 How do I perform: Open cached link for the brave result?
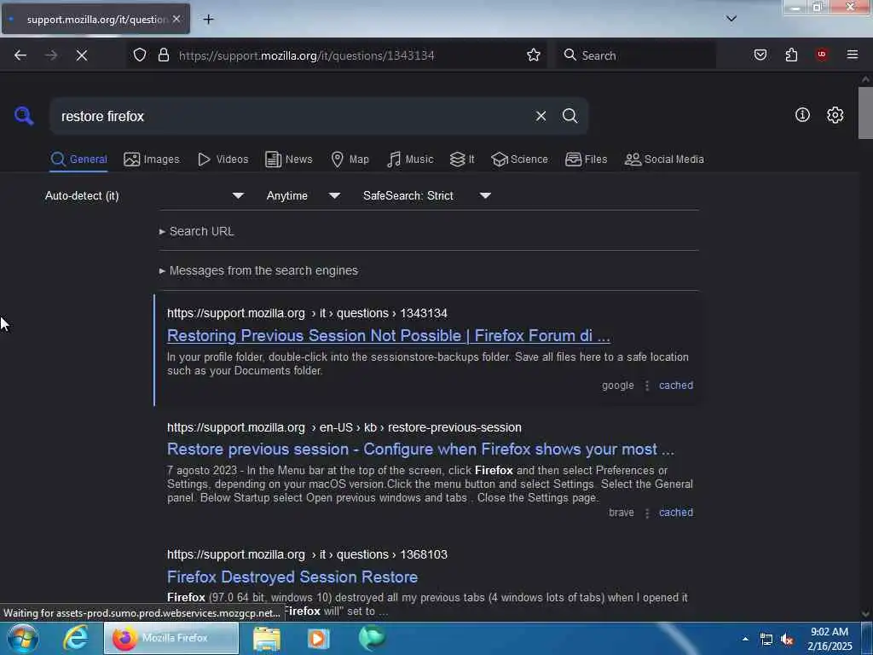(x=676, y=513)
